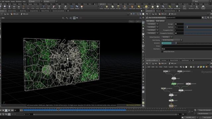
Task: Add a Spot Light from shelf
Action: coord(113,7)
